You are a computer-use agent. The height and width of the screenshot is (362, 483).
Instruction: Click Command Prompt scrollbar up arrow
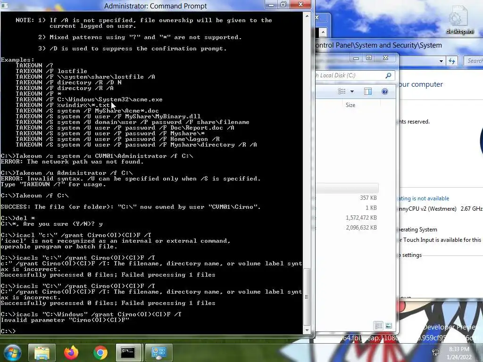click(x=307, y=16)
